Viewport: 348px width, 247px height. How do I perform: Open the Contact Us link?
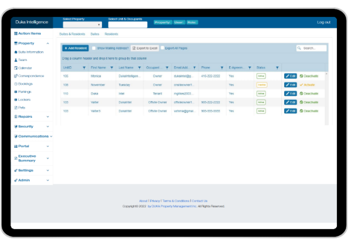(x=200, y=201)
